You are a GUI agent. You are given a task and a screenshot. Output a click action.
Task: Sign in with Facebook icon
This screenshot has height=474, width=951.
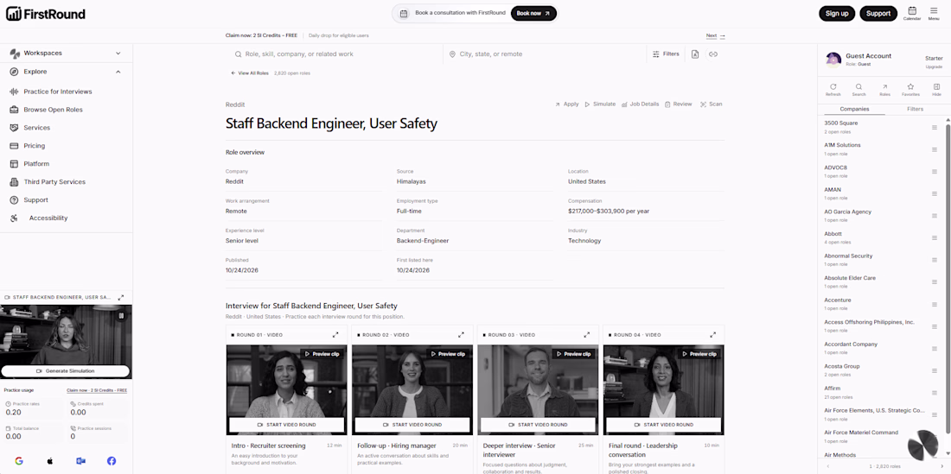pyautogui.click(x=112, y=461)
